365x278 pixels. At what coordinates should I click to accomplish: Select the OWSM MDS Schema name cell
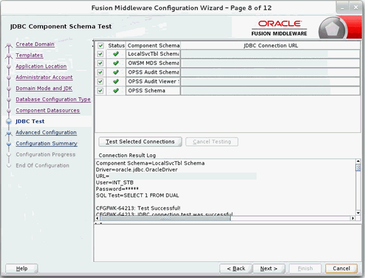click(x=153, y=63)
